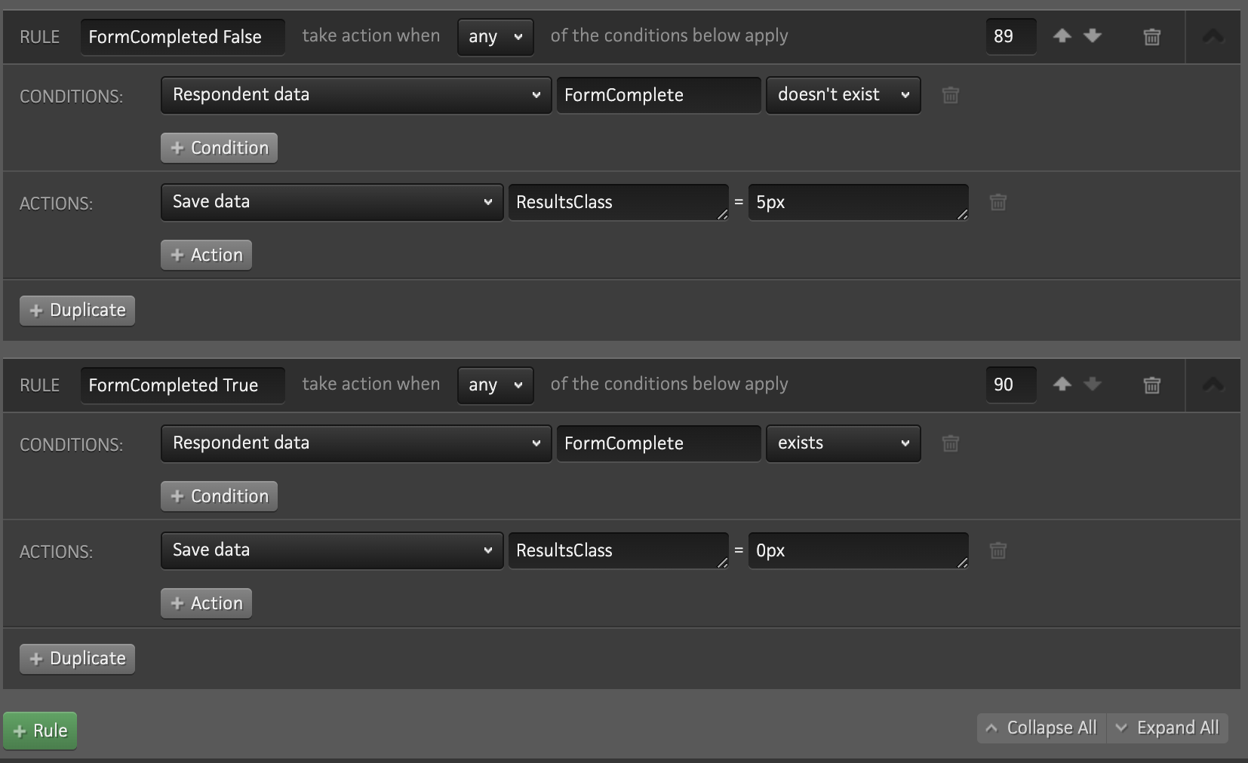Edit the rule order field showing 89

click(x=1010, y=36)
